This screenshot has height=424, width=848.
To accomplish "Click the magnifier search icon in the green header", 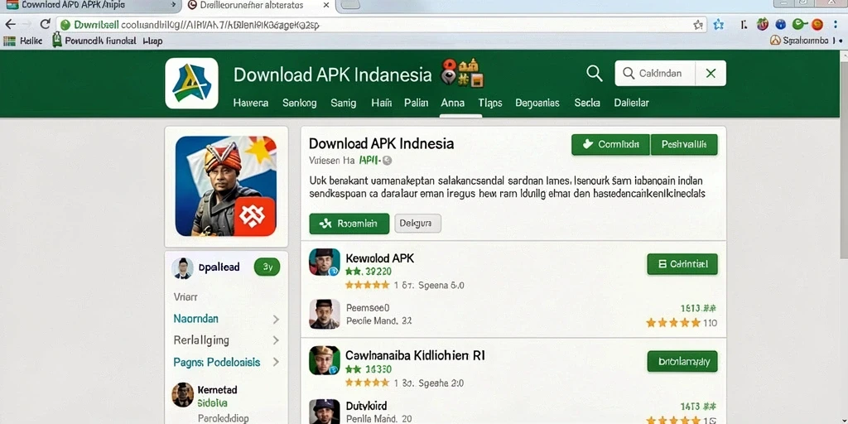I will coord(595,73).
